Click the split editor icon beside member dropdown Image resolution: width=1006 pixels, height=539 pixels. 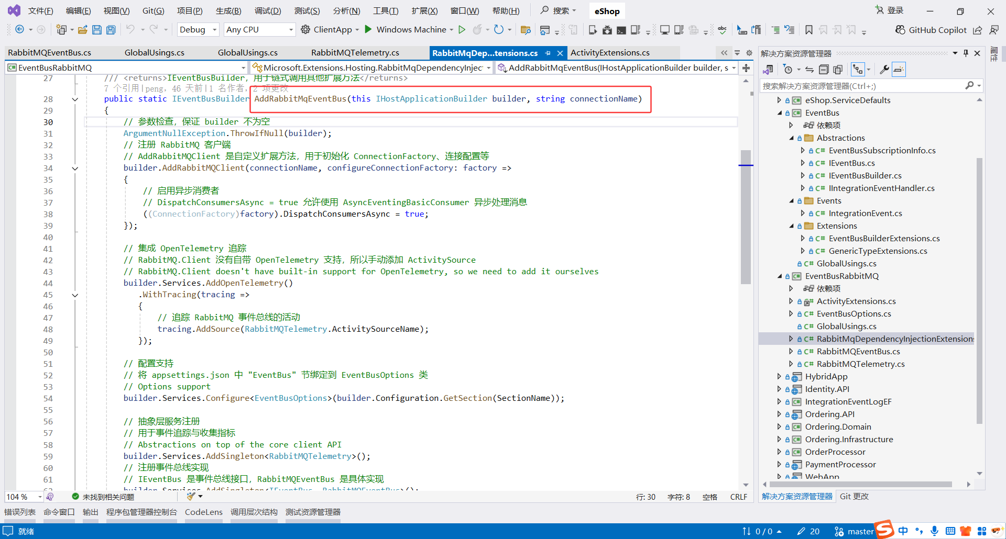[x=746, y=68]
